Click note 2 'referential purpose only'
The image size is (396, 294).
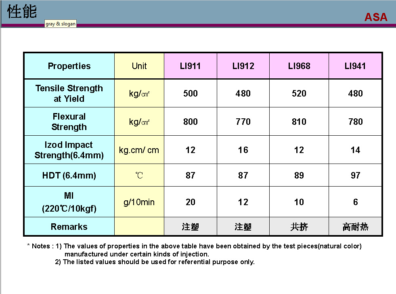coord(155,262)
